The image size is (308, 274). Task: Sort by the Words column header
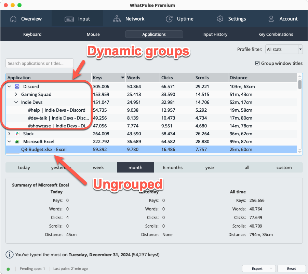(143, 78)
